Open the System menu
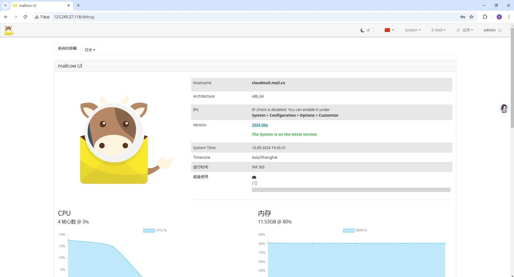This screenshot has width=514, height=277. (413, 30)
